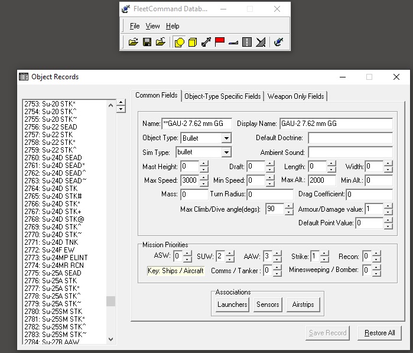Image resolution: width=413 pixels, height=353 pixels.
Task: Open database file from toolbar folder icon
Action: (x=134, y=42)
